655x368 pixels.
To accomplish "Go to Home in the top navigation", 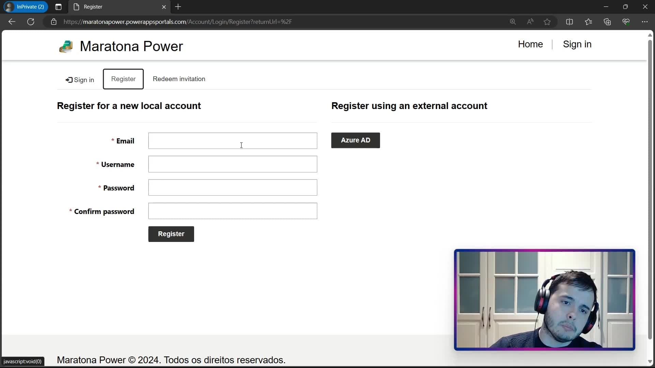I will coord(530,44).
